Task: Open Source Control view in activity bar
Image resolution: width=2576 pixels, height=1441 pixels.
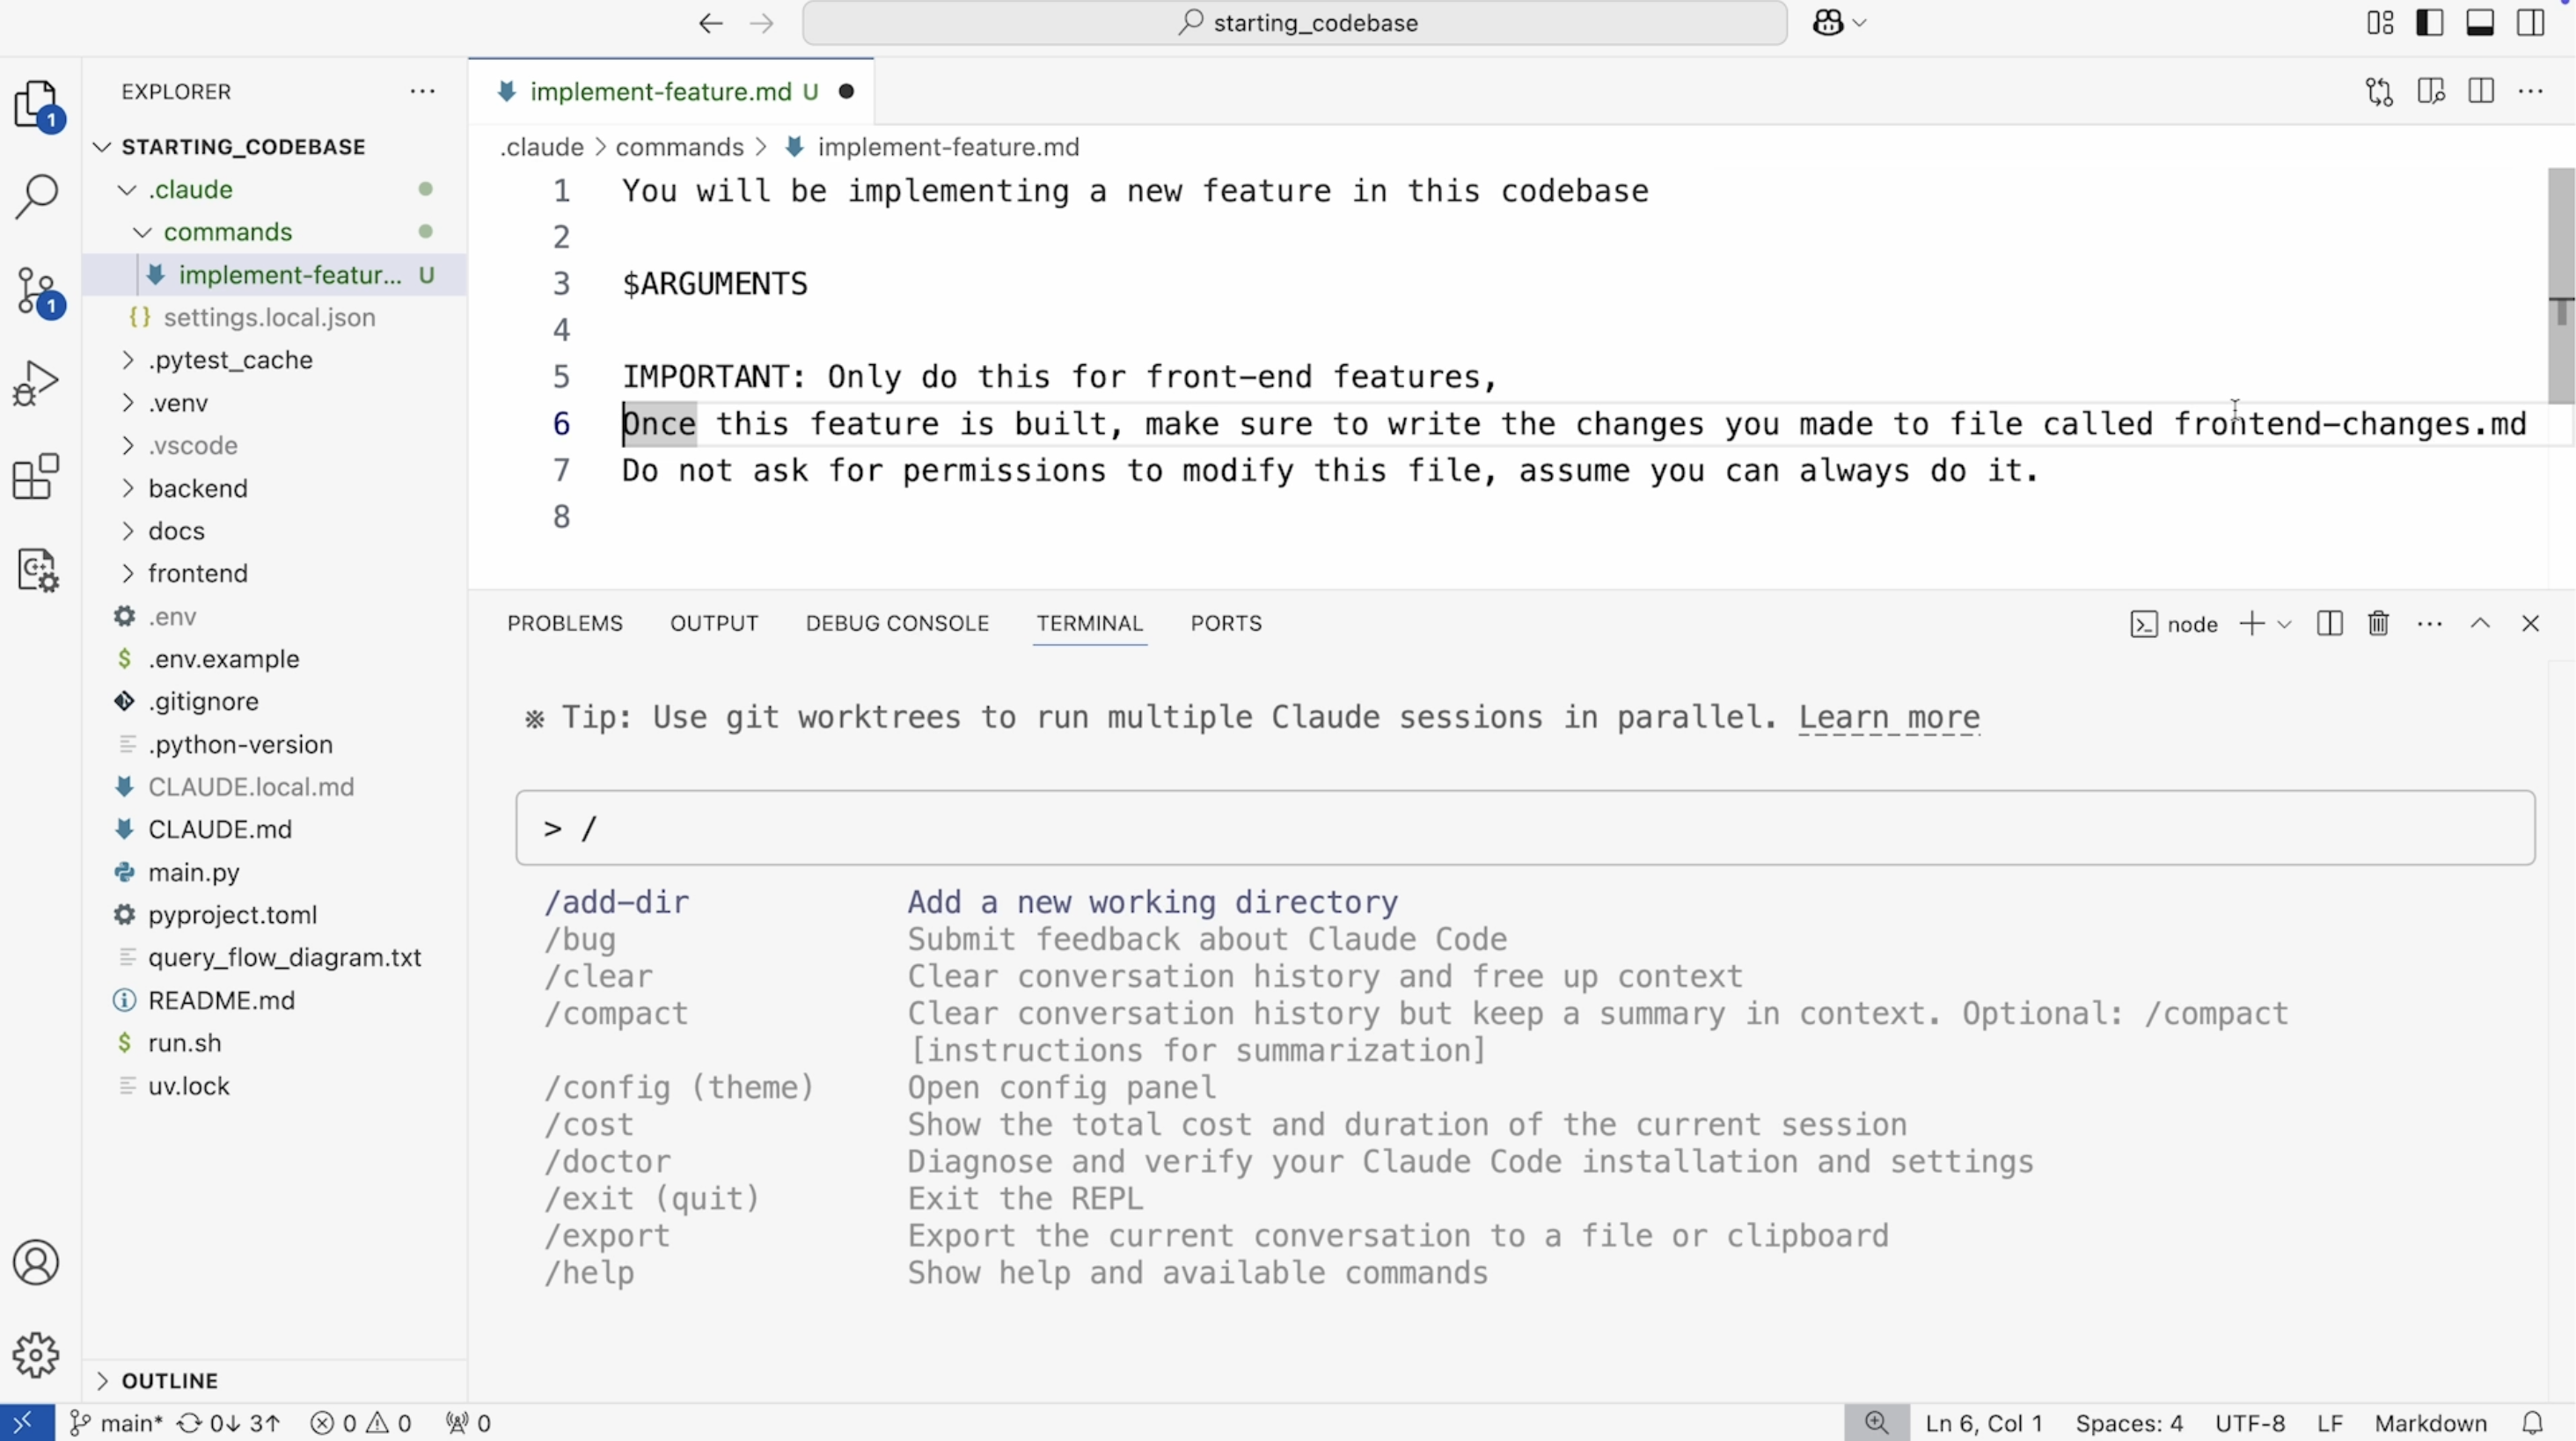Action: (x=37, y=291)
